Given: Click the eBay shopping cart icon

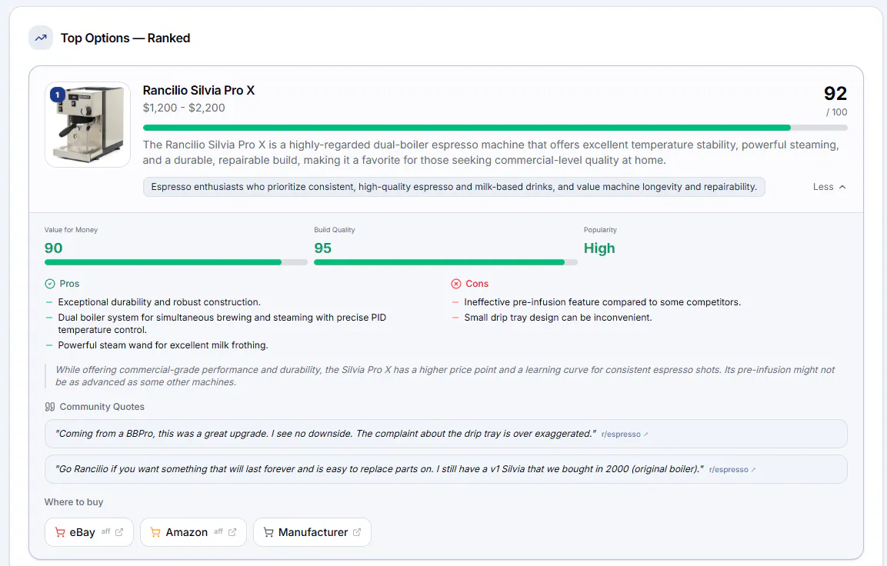Looking at the screenshot, I should pyautogui.click(x=60, y=532).
